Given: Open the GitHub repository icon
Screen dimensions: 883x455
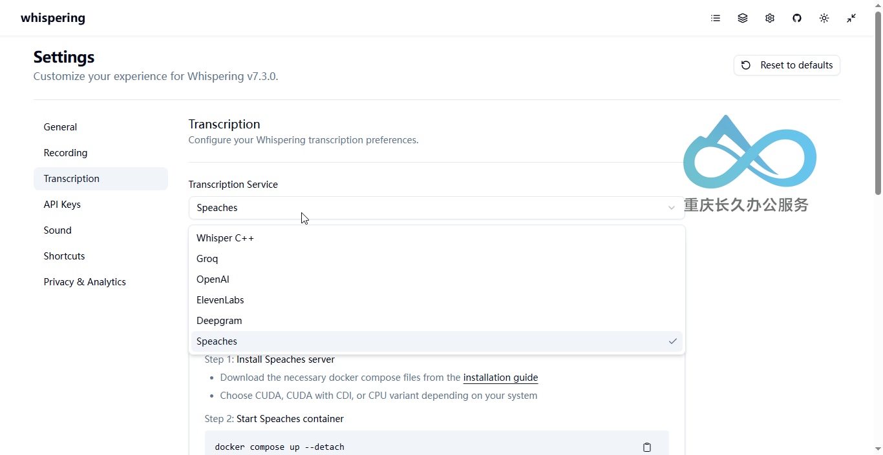Looking at the screenshot, I should [x=797, y=18].
